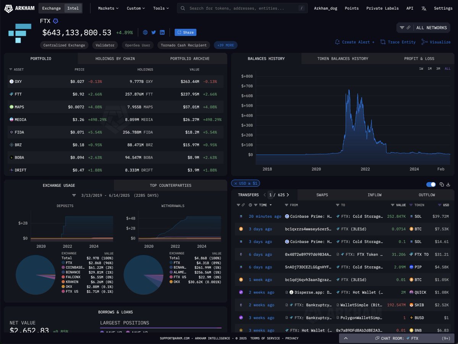Toggle the blue switch above transfers table

[431, 185]
